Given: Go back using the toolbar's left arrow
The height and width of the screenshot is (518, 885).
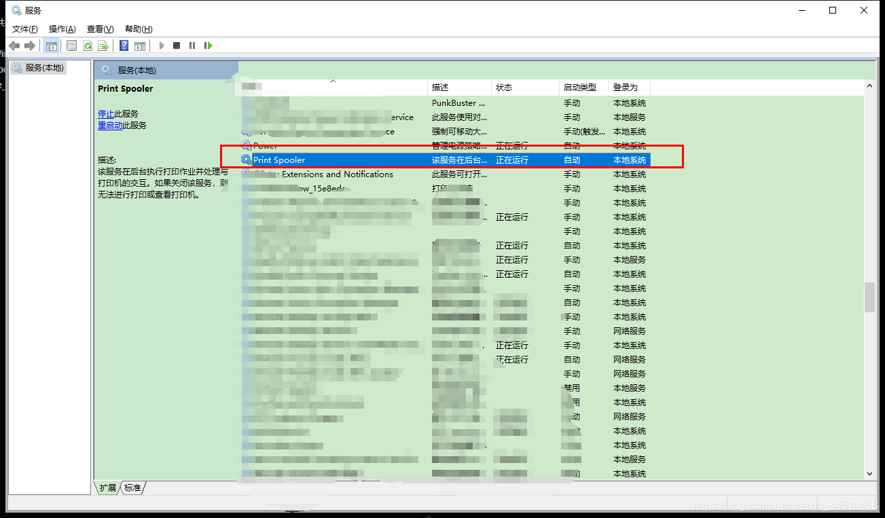Looking at the screenshot, I should click(x=14, y=45).
